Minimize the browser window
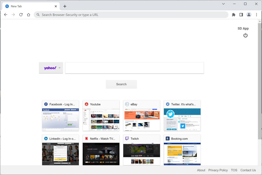This screenshot has height=175, width=262. [234, 4]
